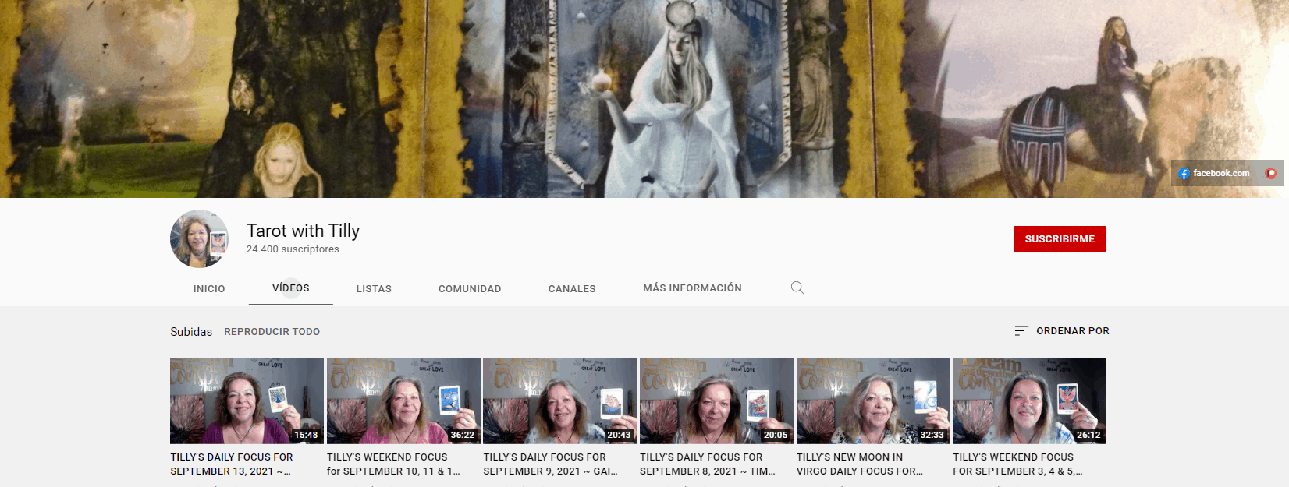Click the Weekend Focus September 3 video title
This screenshot has height=487, width=1289.
click(1017, 464)
